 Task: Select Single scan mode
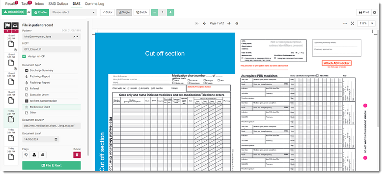pyautogui.click(x=124, y=12)
